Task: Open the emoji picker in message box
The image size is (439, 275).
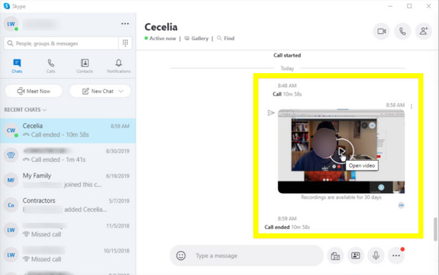Action: (x=181, y=255)
